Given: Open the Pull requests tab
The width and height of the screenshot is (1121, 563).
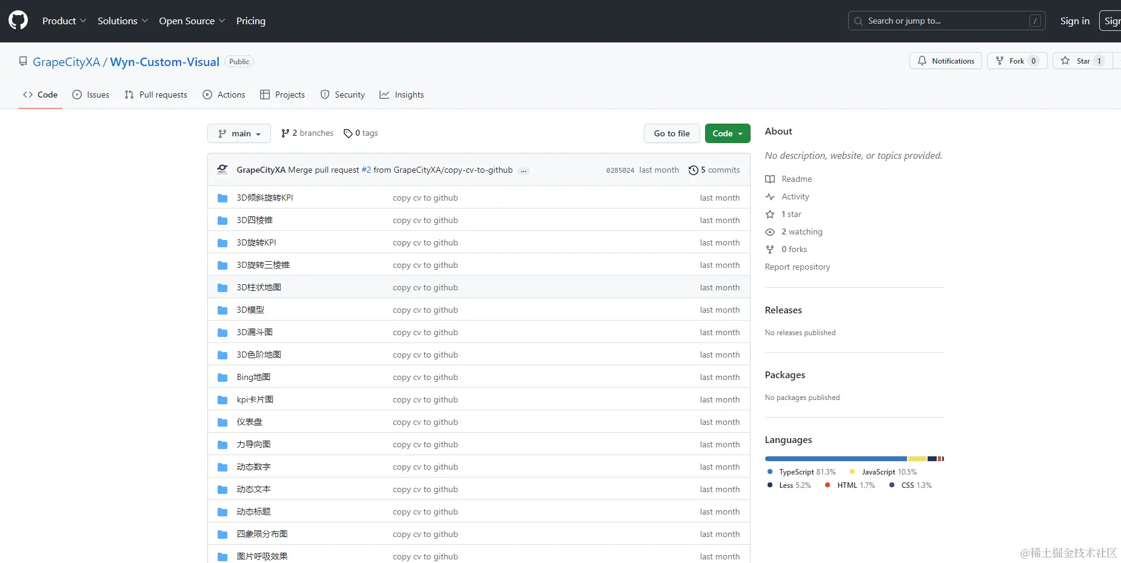Looking at the screenshot, I should point(156,95).
